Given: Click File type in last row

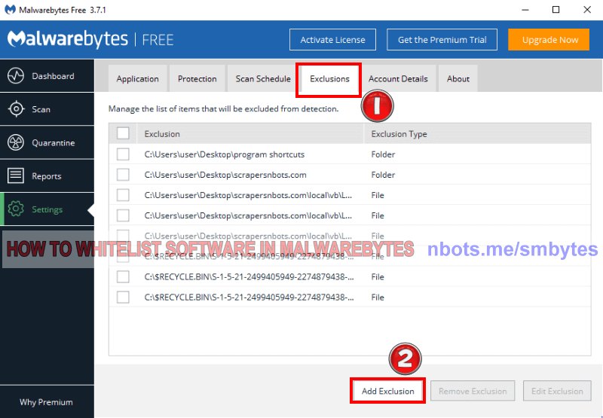Looking at the screenshot, I should point(378,297).
